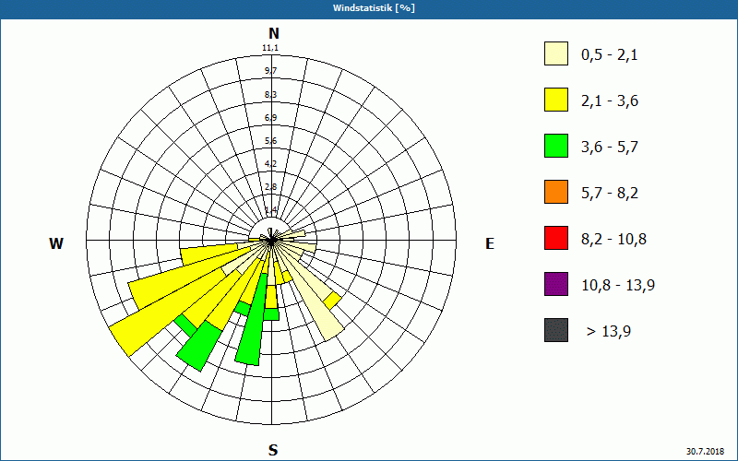The image size is (738, 461).
Task: Click the legend label > 13,9
Action: (609, 332)
